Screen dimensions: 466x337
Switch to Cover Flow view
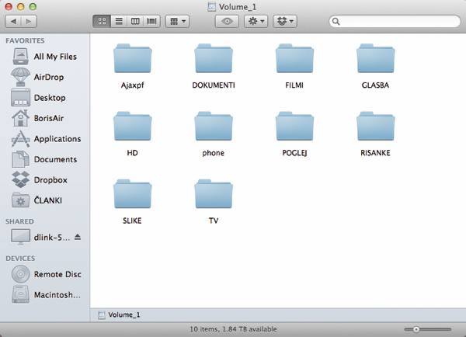pyautogui.click(x=151, y=22)
